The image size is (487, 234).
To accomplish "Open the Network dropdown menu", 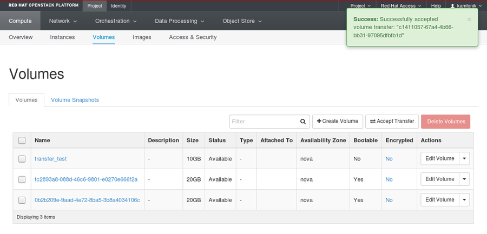I will [x=63, y=21].
